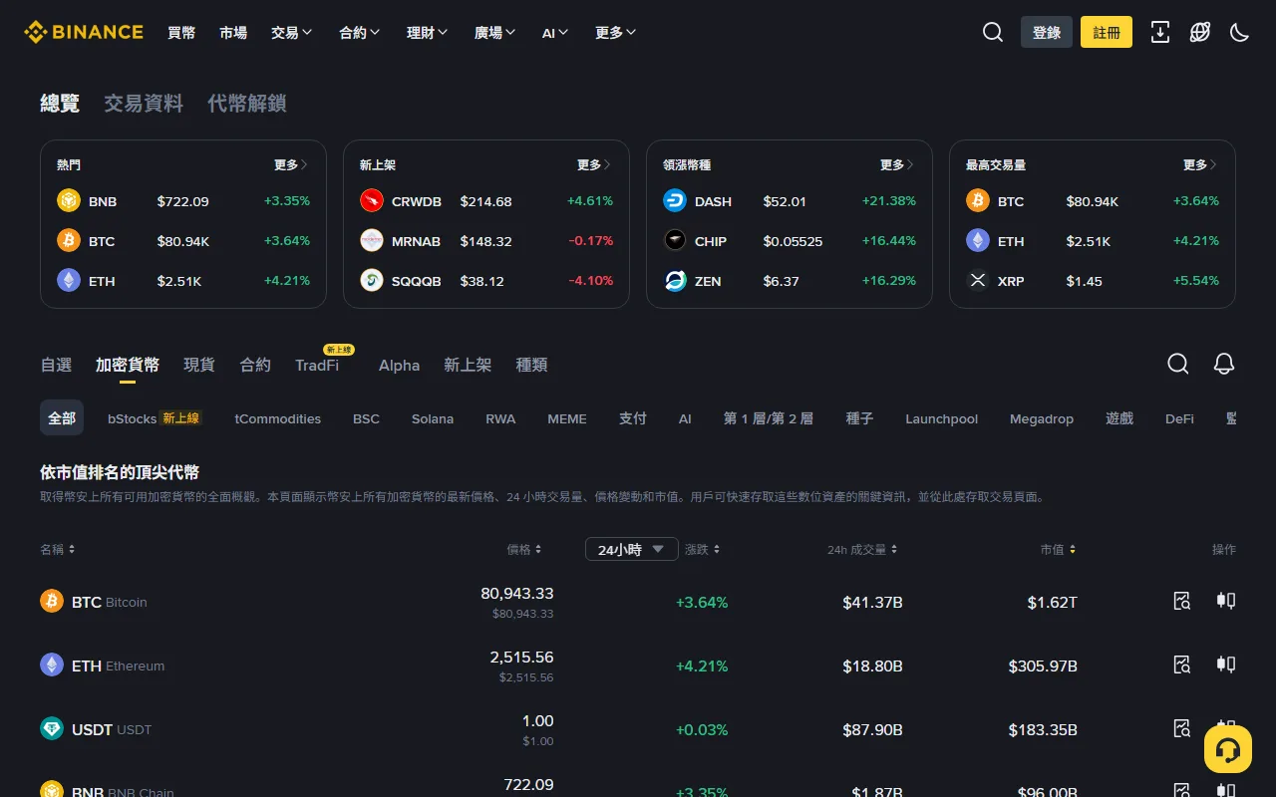This screenshot has width=1276, height=797.
Task: Click XRP icon in 最高交易量 card
Action: click(978, 280)
